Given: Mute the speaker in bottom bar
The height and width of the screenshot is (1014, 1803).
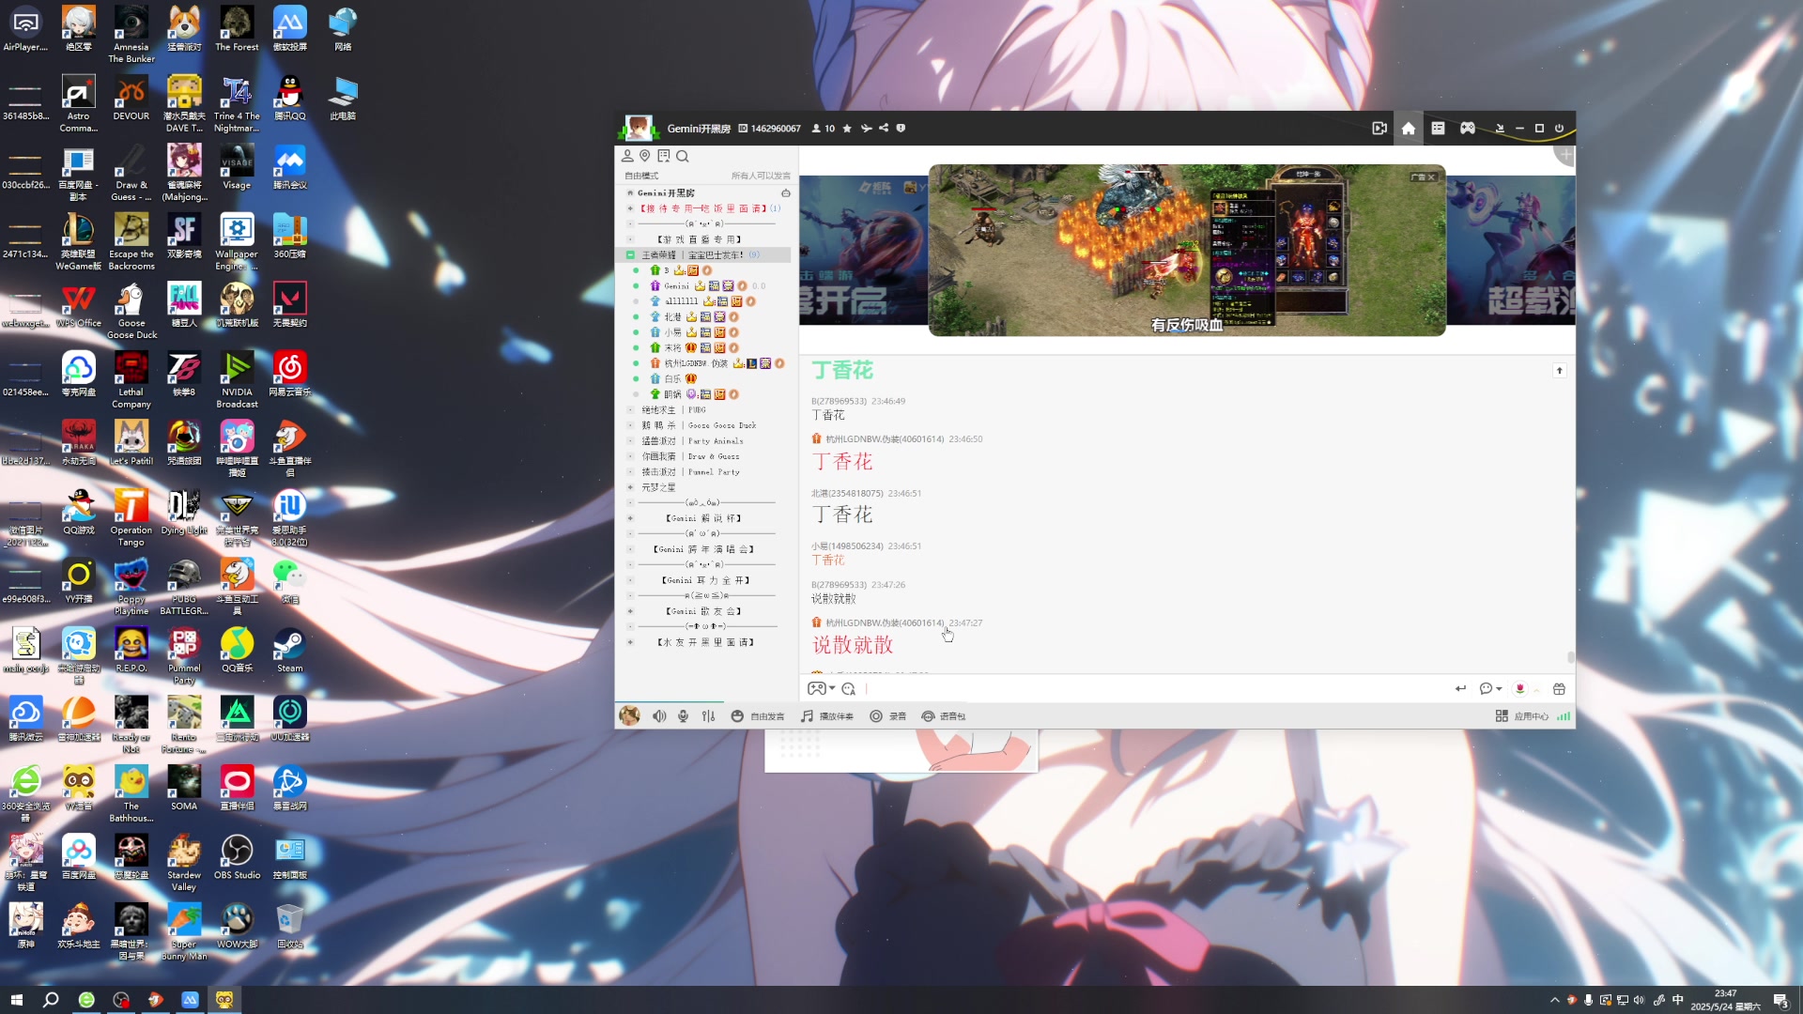Looking at the screenshot, I should click(x=660, y=716).
